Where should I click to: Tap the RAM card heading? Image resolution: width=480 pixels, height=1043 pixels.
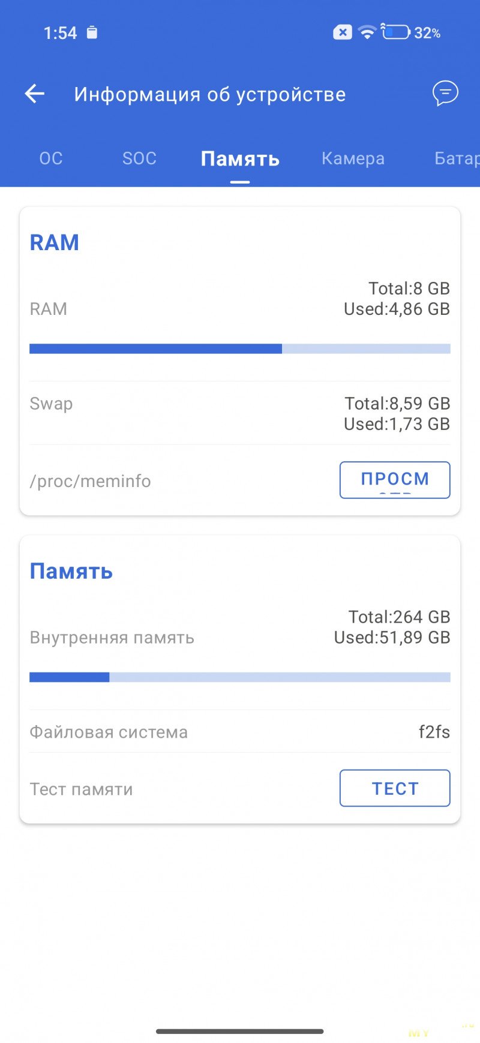[x=55, y=242]
